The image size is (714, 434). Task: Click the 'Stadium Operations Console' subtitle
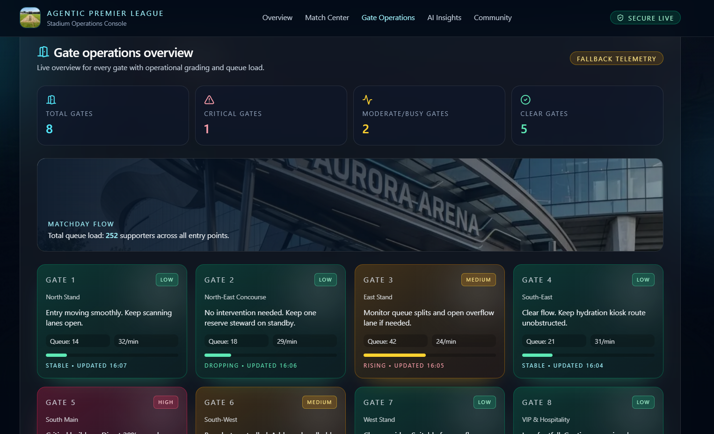pos(87,23)
